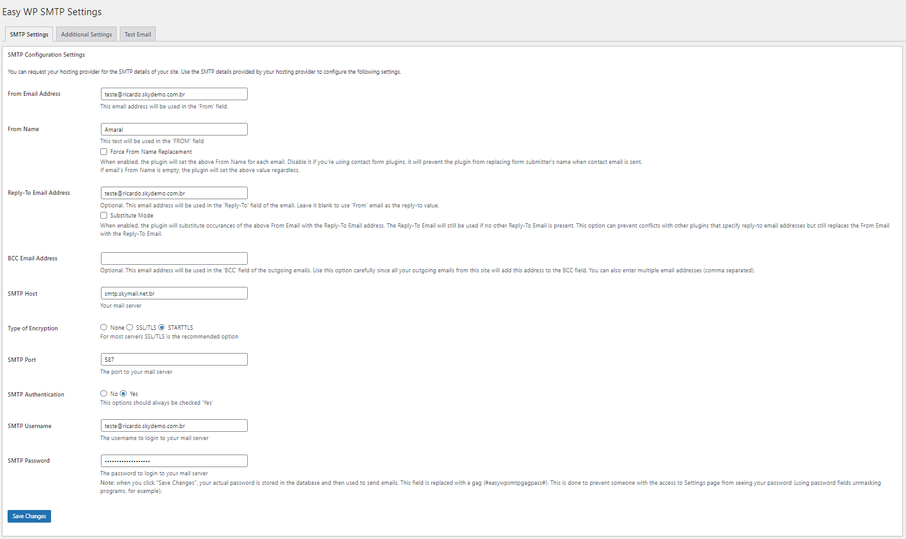
Task: Select None encryption radio button
Action: 103,327
